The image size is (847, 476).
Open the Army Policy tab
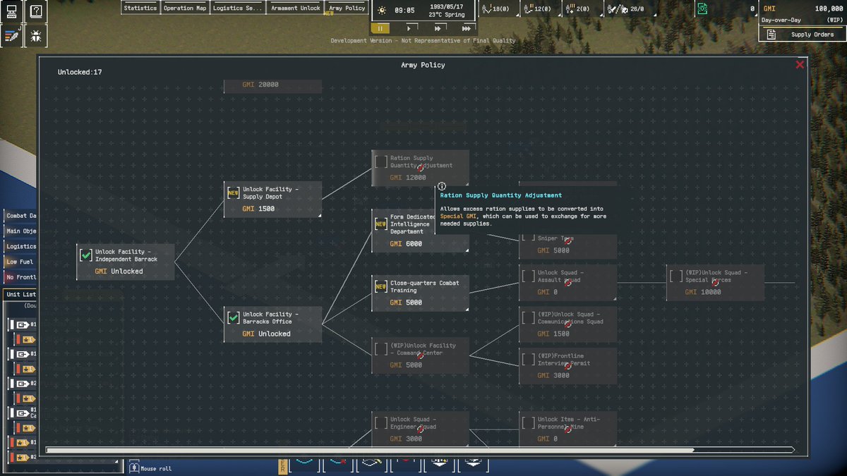[347, 8]
